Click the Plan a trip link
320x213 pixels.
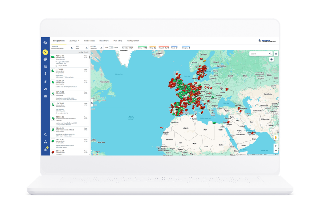118,40
